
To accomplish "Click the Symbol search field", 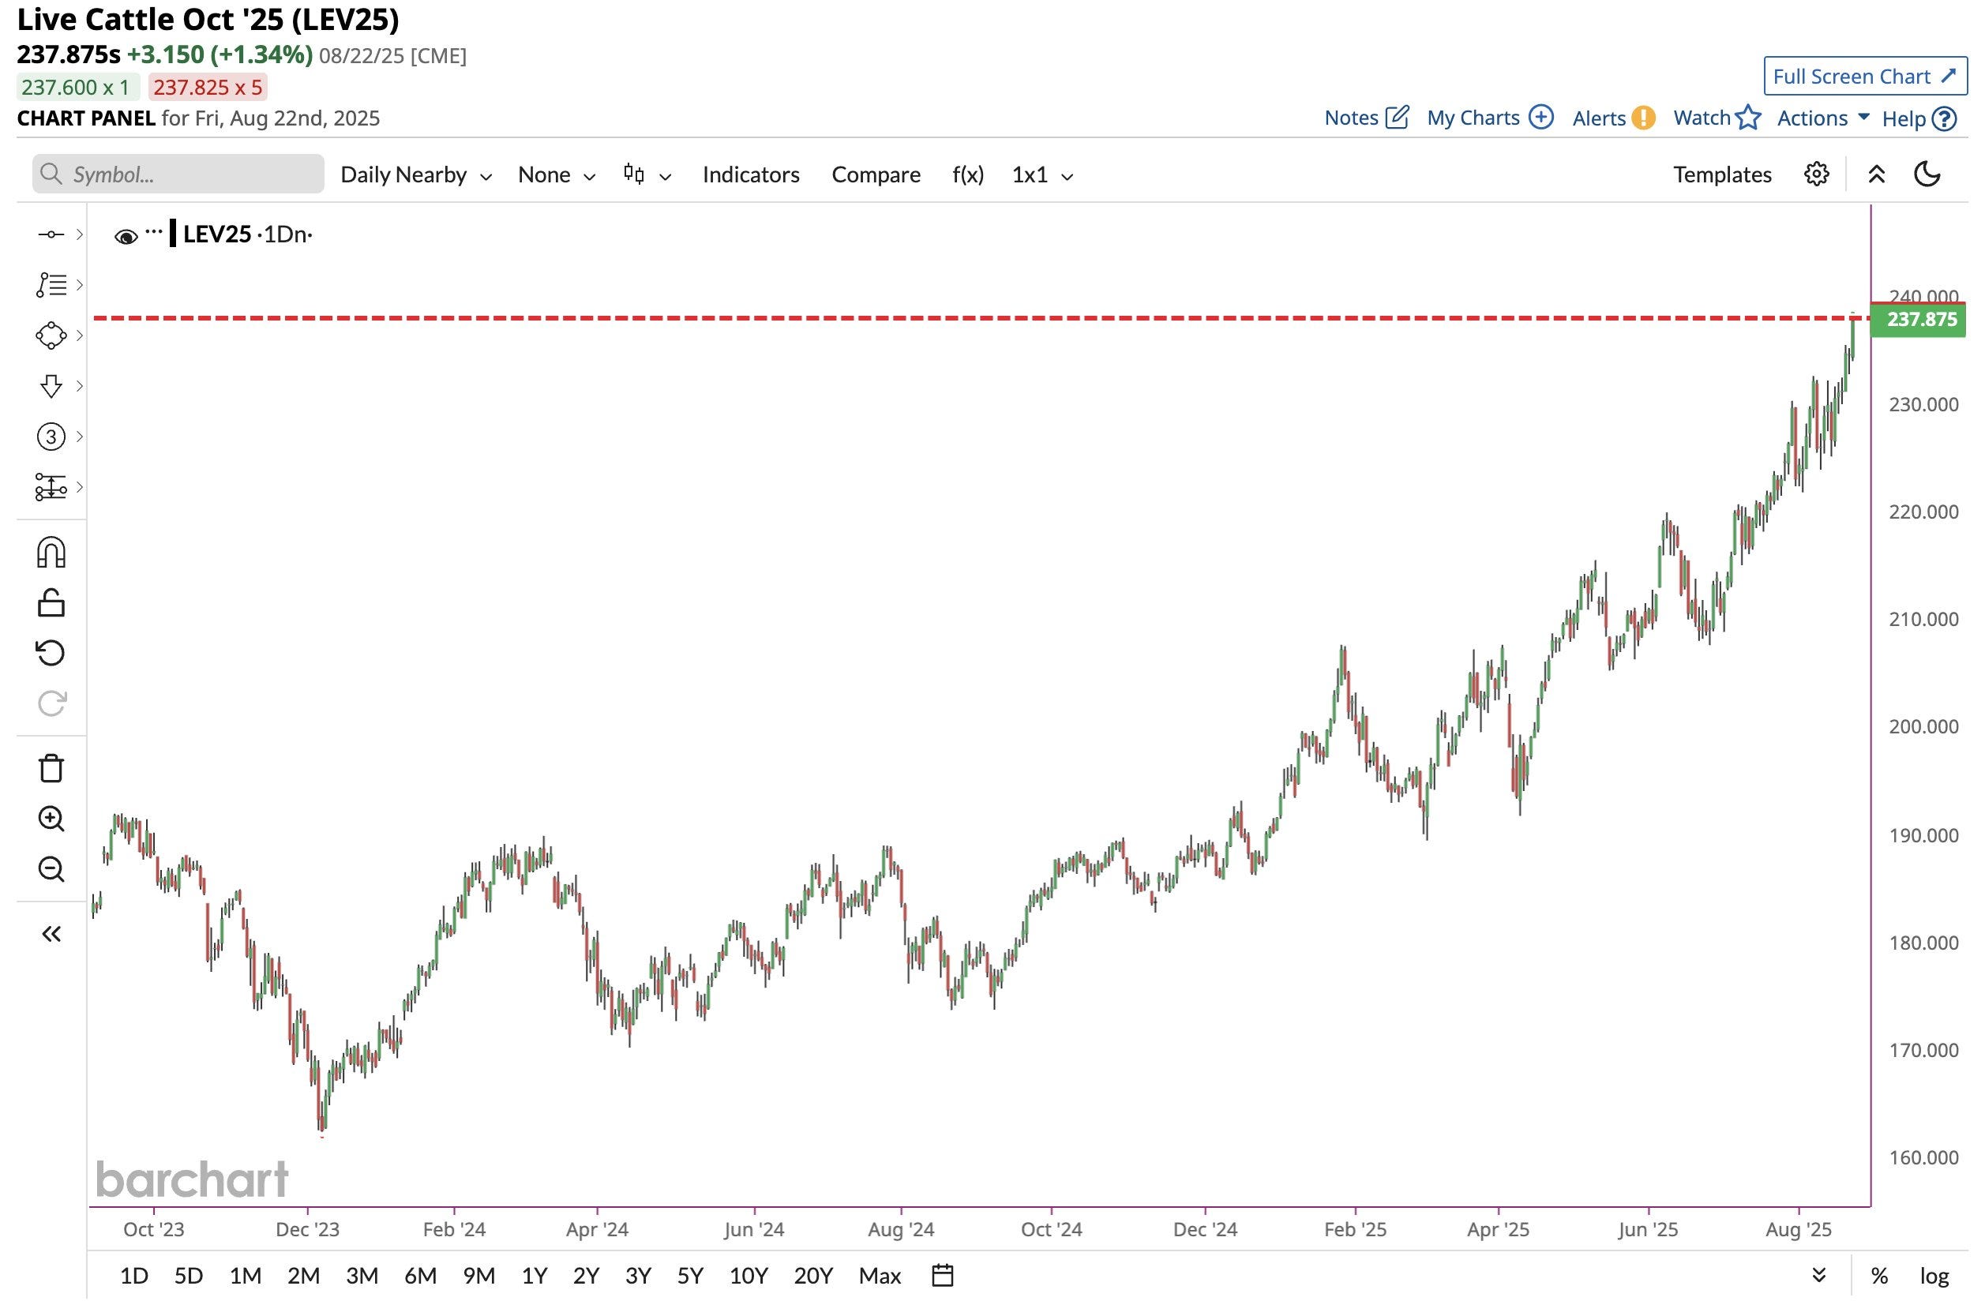I will click(178, 174).
